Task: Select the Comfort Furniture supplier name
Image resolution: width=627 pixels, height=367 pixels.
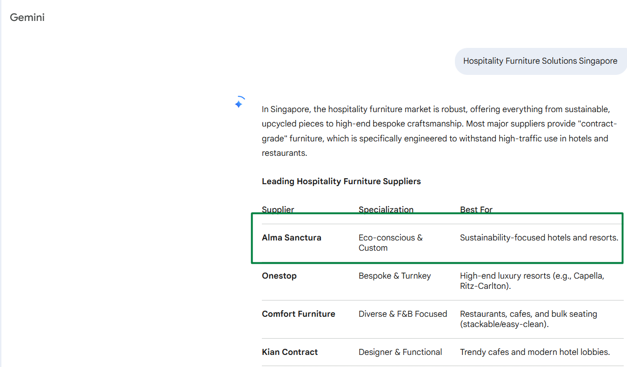Action: point(298,314)
